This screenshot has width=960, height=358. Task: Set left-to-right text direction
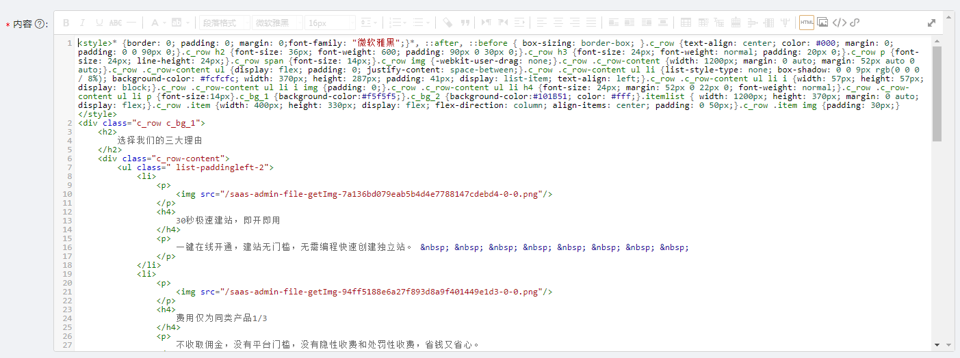point(487,23)
